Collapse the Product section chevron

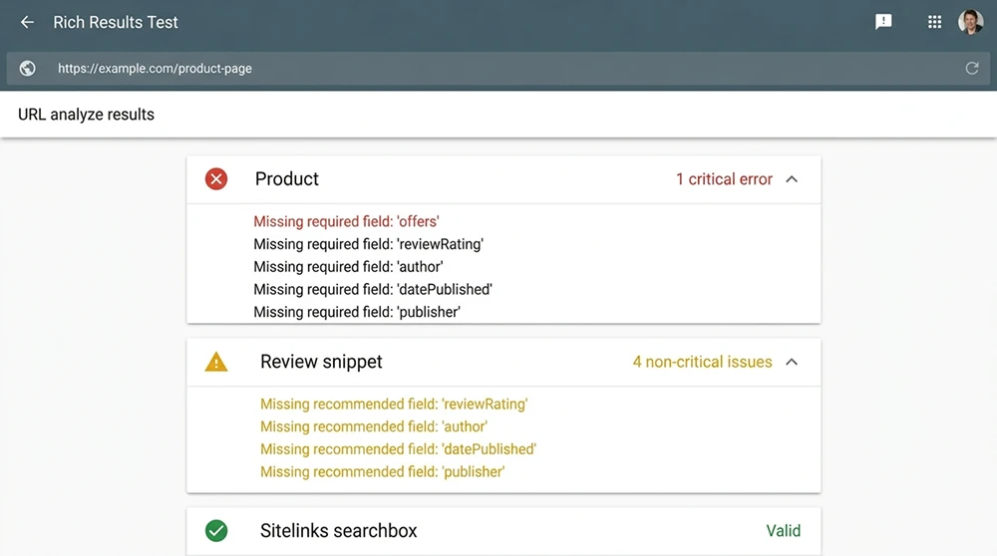tap(792, 179)
